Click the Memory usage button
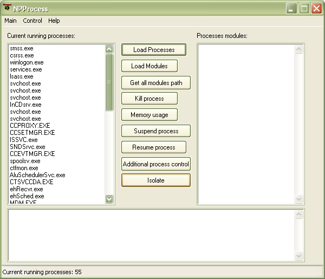Image resolution: width=325 pixels, height=279 pixels. click(149, 115)
